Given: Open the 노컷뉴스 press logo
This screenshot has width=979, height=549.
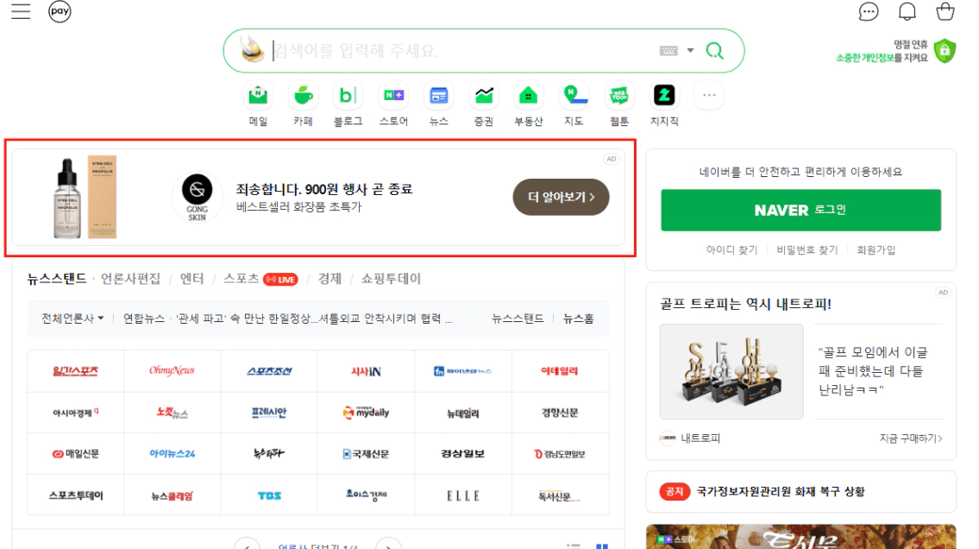Looking at the screenshot, I should [173, 413].
